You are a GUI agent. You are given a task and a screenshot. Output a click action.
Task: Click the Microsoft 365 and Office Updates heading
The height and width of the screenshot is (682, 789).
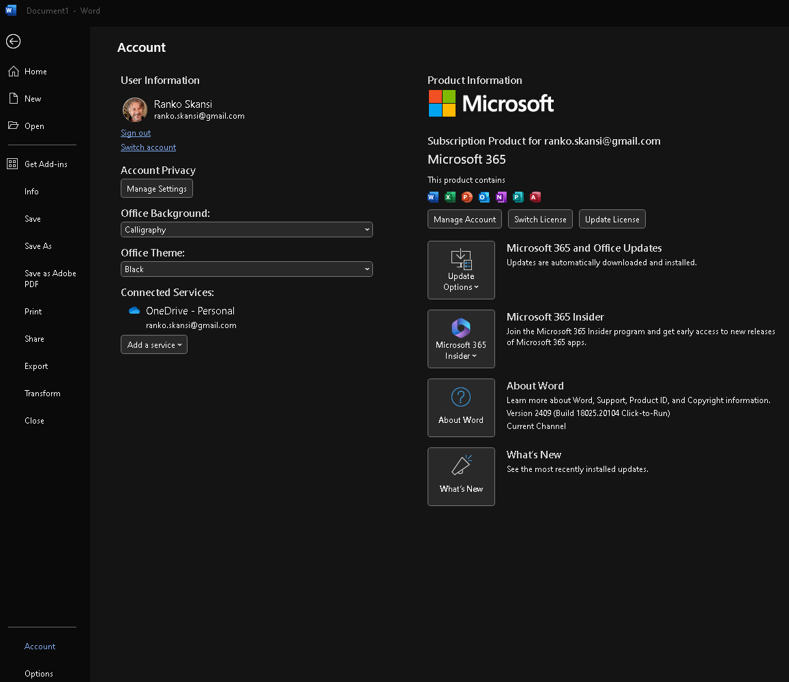pyautogui.click(x=584, y=248)
